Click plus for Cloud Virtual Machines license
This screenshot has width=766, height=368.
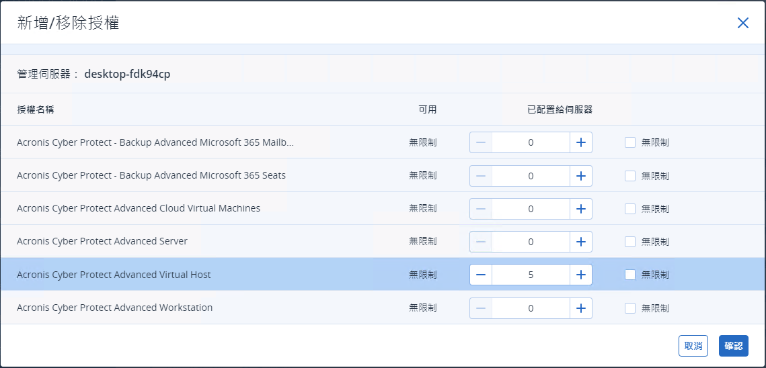581,208
